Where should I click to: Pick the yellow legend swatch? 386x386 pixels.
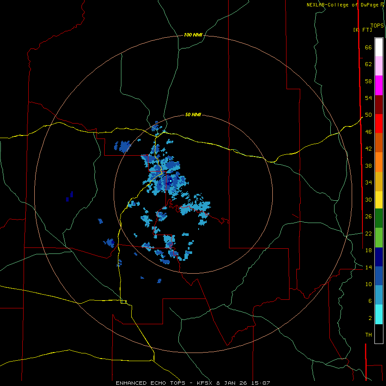[379, 200]
